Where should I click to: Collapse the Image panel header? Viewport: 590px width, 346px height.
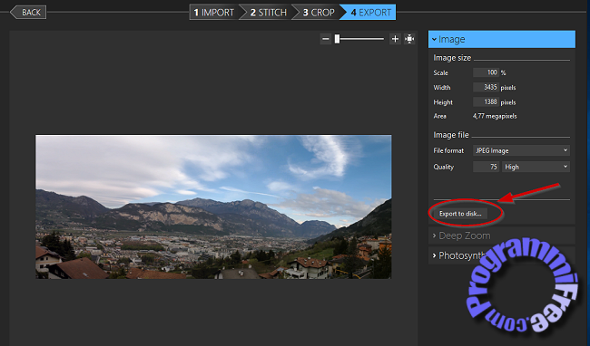tap(502, 39)
